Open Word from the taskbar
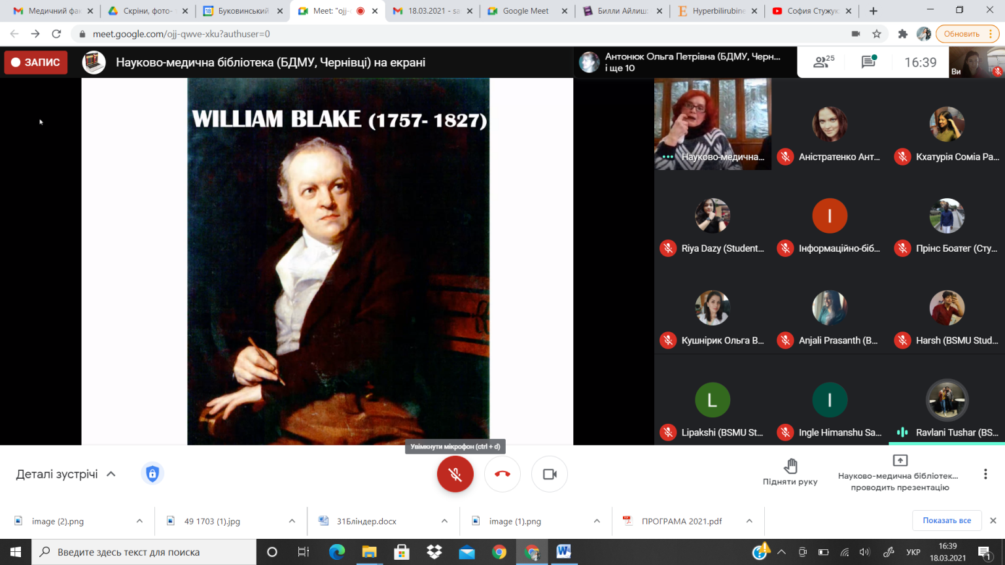This screenshot has width=1005, height=565. (x=564, y=552)
